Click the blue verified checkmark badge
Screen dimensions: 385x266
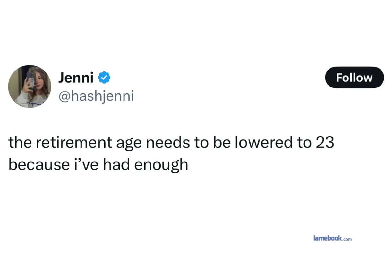point(104,78)
